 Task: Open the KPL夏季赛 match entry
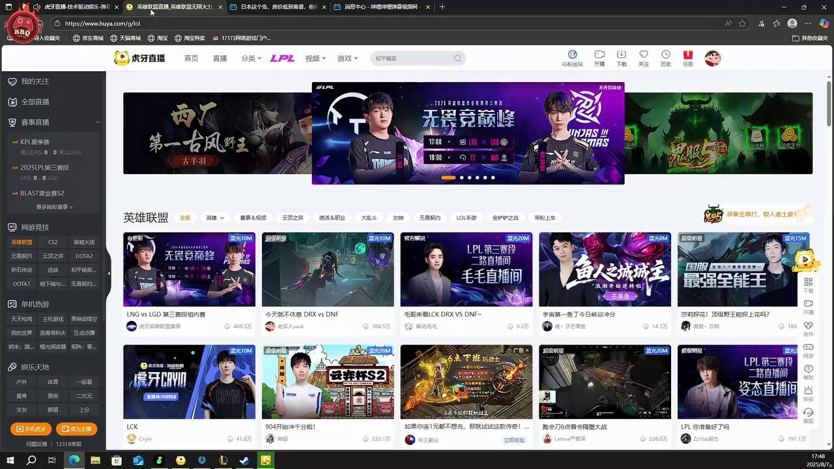54,146
